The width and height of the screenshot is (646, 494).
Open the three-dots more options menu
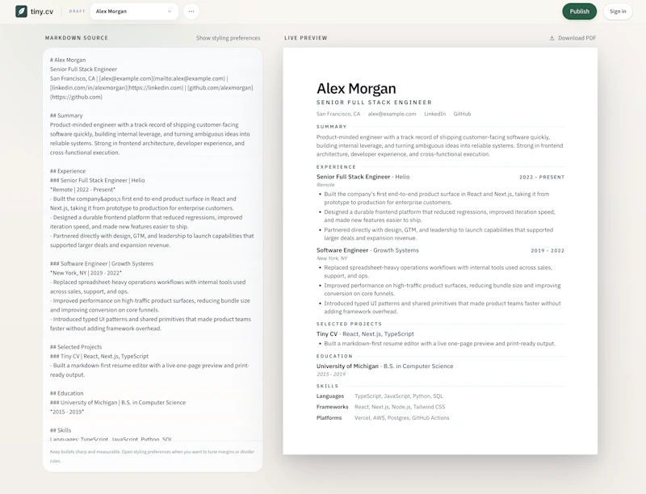point(191,11)
